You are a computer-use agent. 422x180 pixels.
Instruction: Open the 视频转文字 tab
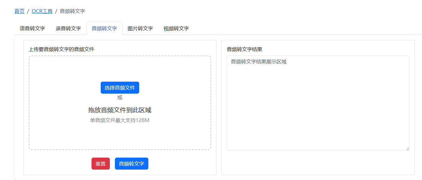click(x=176, y=28)
